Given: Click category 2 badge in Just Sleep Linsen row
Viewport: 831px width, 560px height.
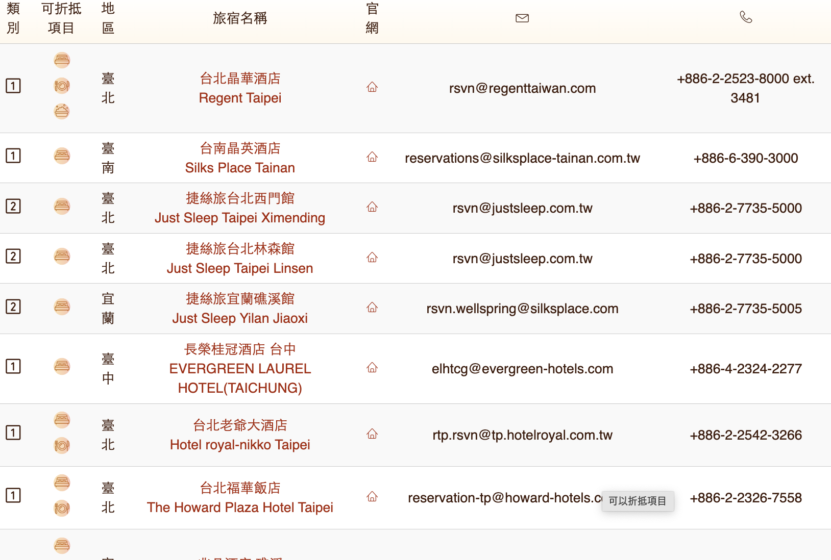Looking at the screenshot, I should pos(13,256).
